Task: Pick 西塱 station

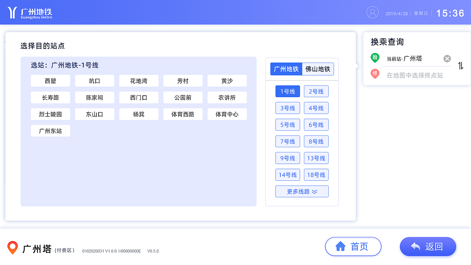Action: (50, 81)
